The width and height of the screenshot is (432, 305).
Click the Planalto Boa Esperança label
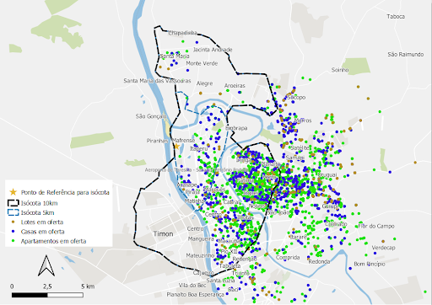tap(196, 295)
